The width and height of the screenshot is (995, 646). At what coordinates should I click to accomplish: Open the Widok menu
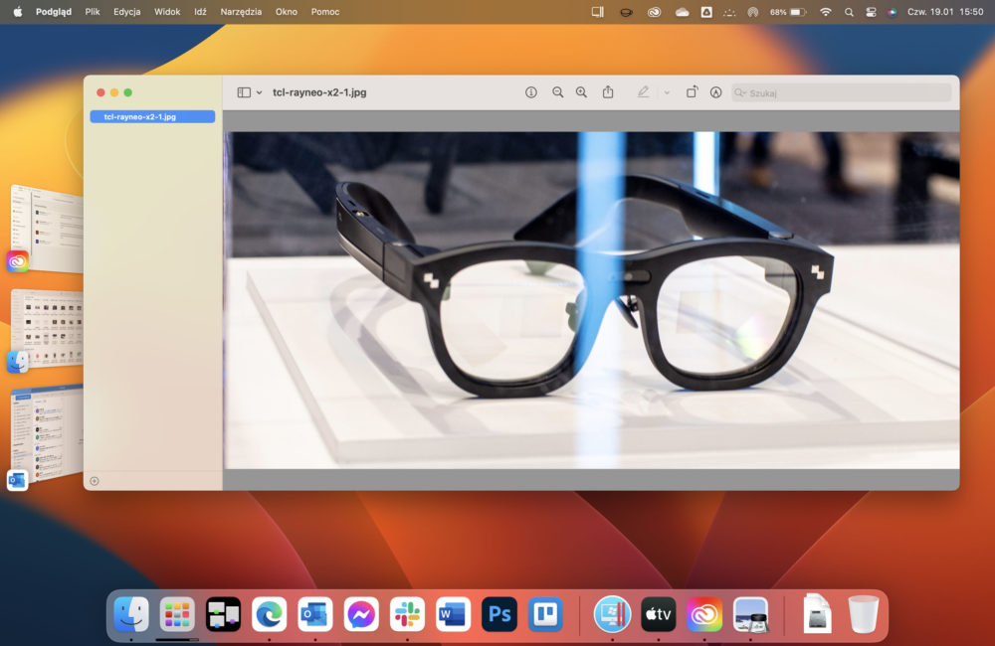click(167, 11)
